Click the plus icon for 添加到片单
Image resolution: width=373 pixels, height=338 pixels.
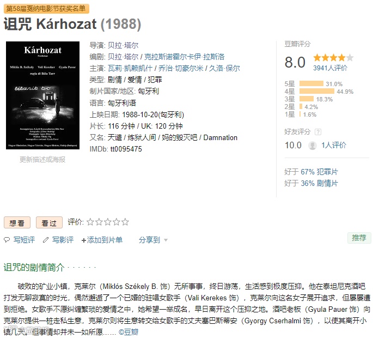pyautogui.click(x=83, y=240)
